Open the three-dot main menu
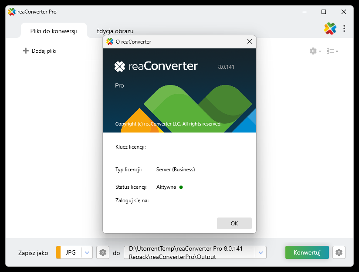 tap(344, 28)
